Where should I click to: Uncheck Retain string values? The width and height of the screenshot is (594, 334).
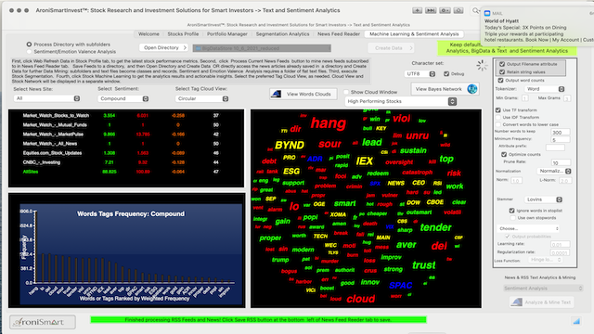[502, 72]
